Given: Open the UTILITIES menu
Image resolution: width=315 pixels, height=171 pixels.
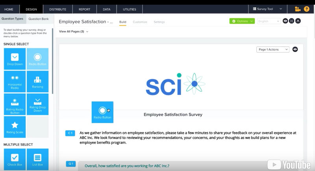Looking at the screenshot, I should [130, 9].
